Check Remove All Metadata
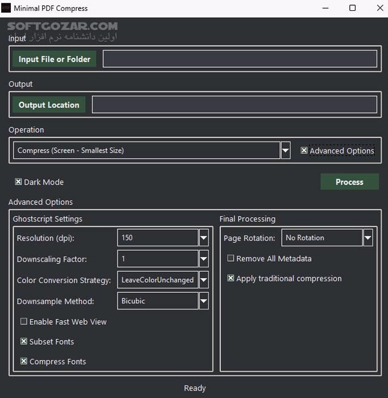The height and width of the screenshot is (398, 388). [x=231, y=258]
